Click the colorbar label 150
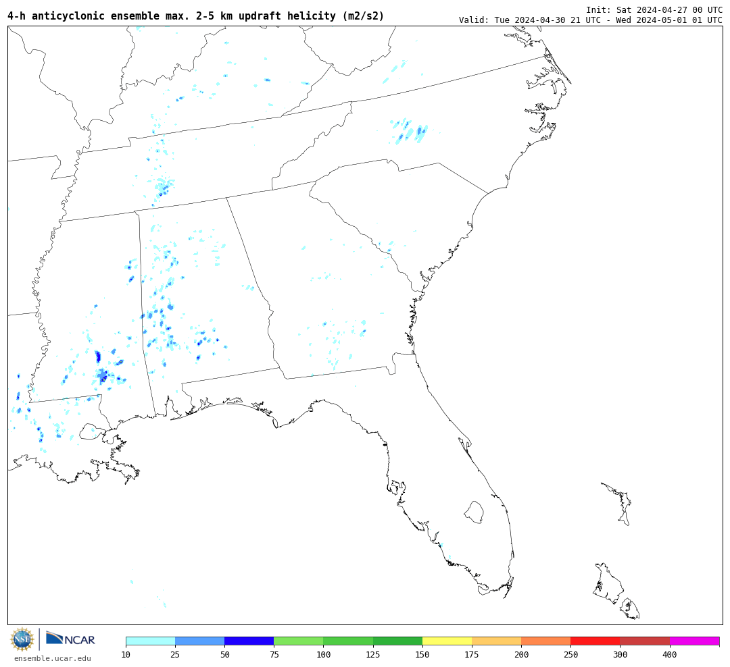Screen dimensions: 730x667 [x=422, y=655]
